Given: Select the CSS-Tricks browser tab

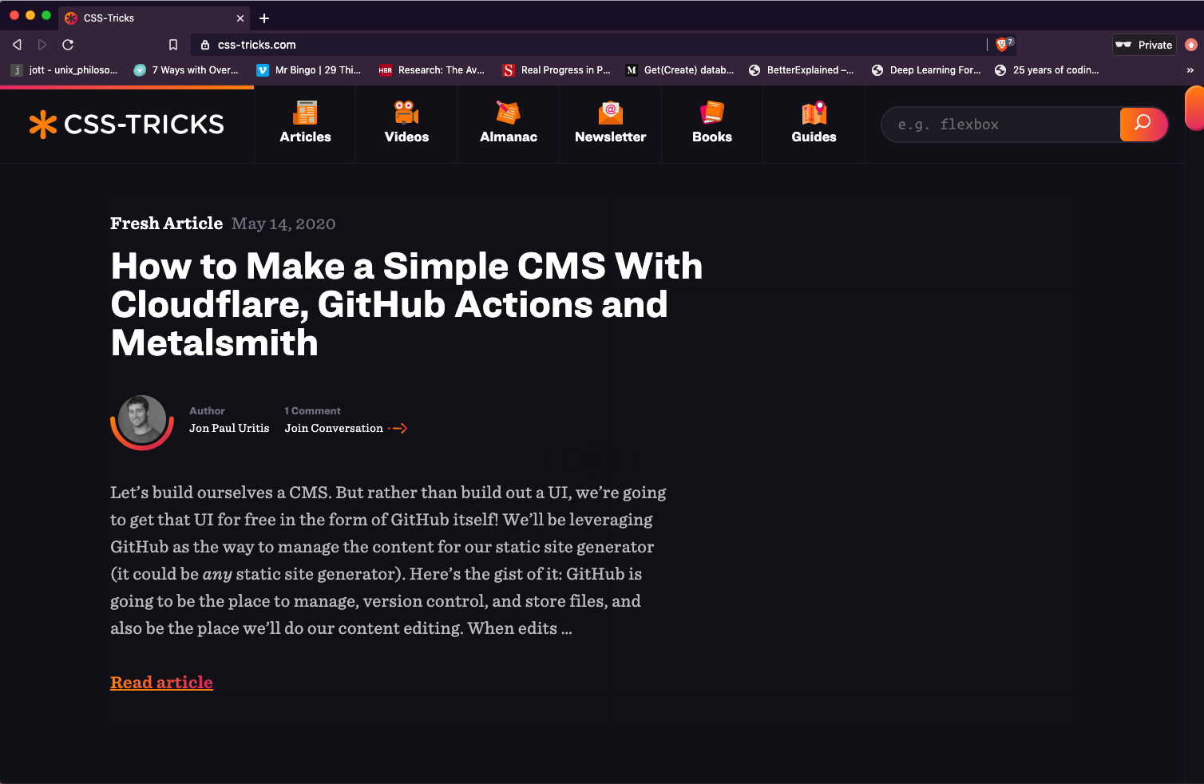Looking at the screenshot, I should pos(152,18).
